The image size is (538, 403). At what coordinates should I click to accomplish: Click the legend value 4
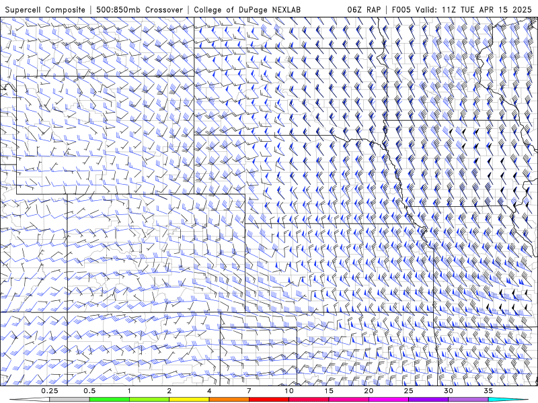tap(209, 391)
